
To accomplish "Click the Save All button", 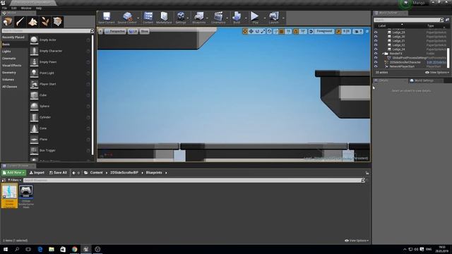I will pyautogui.click(x=58, y=172).
